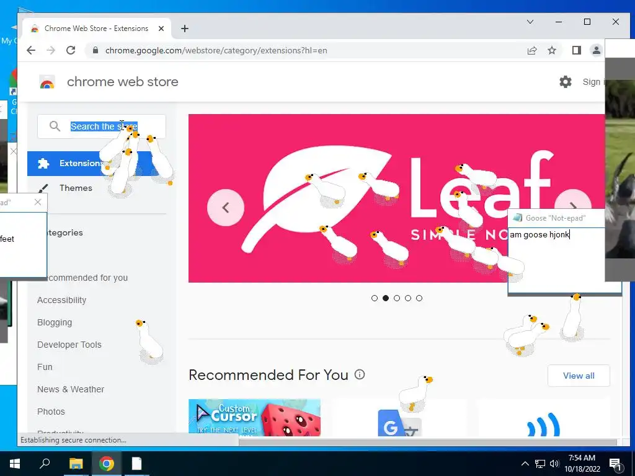This screenshot has height=476, width=635.
Task: Click the Chrome Web Store logo
Action: coord(47,82)
